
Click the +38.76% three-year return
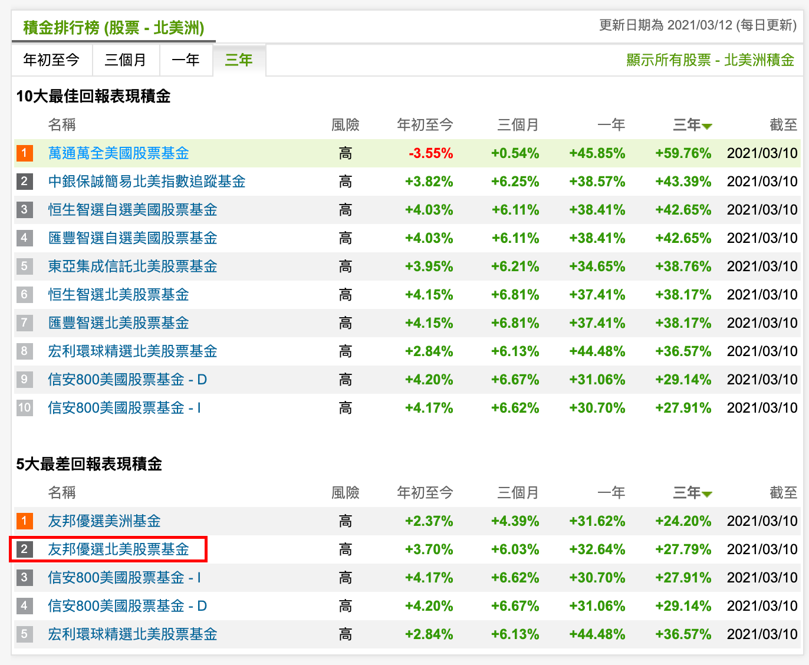click(683, 266)
